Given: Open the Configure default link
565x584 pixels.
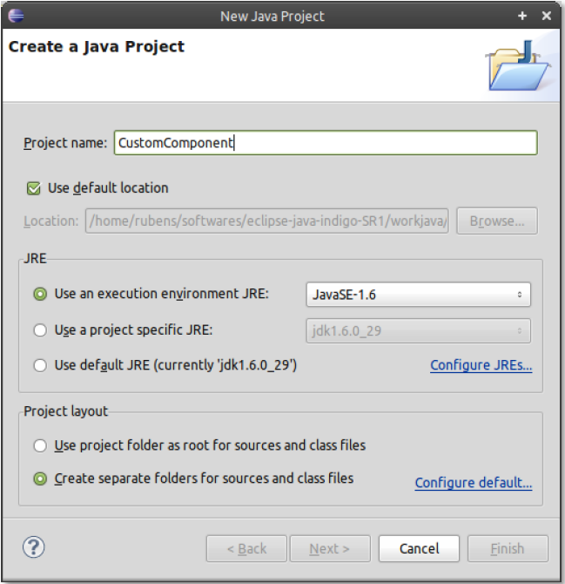Looking at the screenshot, I should point(473,483).
